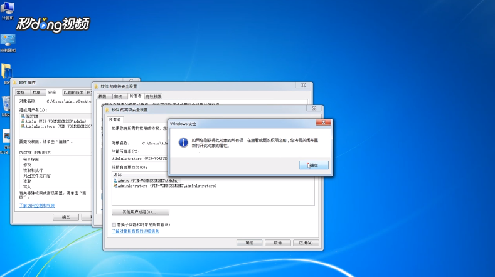Image resolution: width=495 pixels, height=277 pixels.
Task: Switch to 常规 tab in 软件 属性 window
Action: click(x=21, y=93)
